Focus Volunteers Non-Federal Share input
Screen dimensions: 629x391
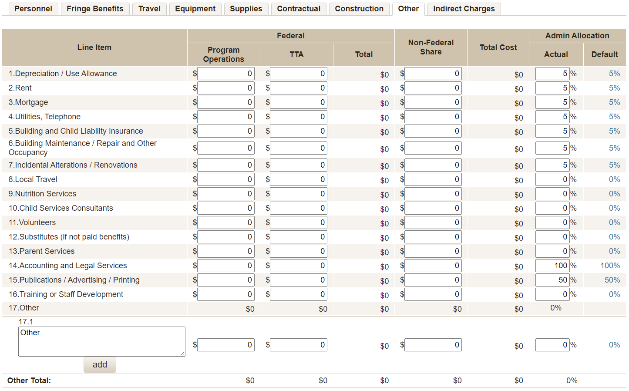click(x=432, y=222)
